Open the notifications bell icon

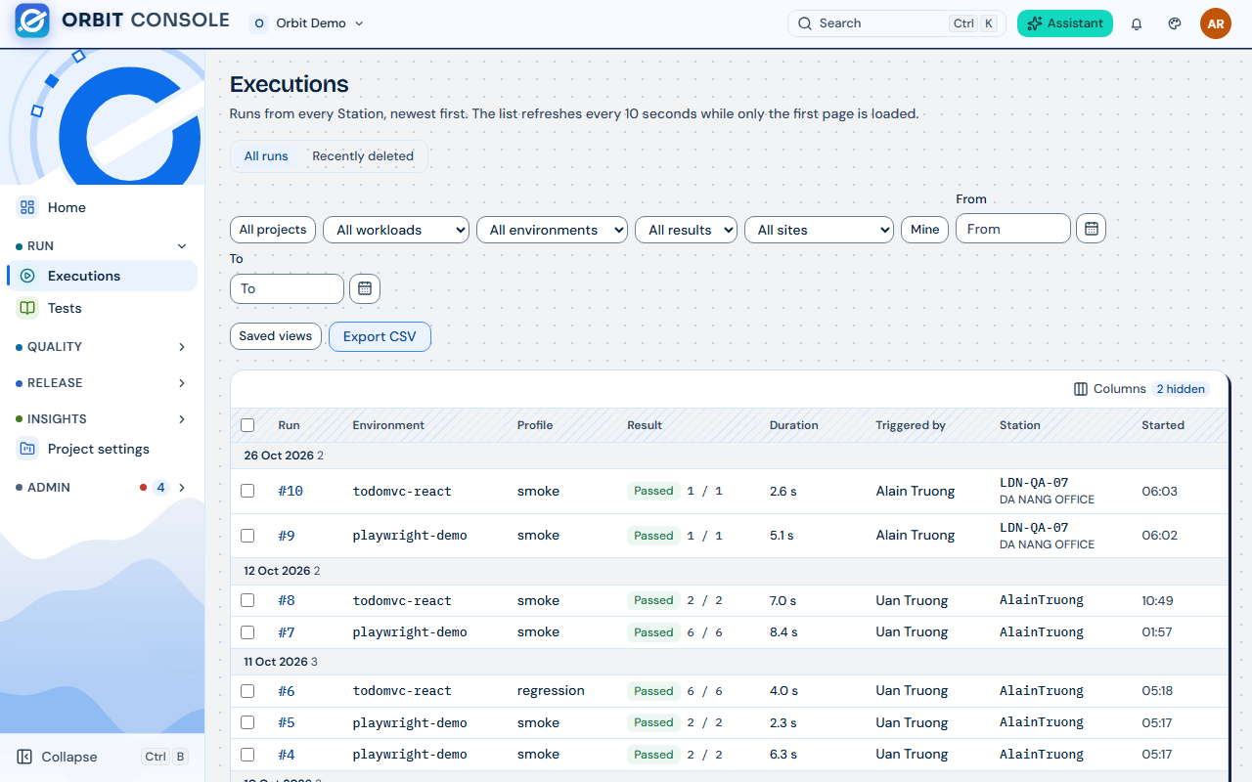coord(1137,23)
